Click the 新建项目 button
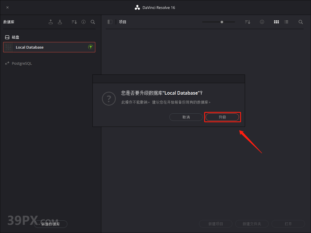The image size is (311, 233). (216, 224)
